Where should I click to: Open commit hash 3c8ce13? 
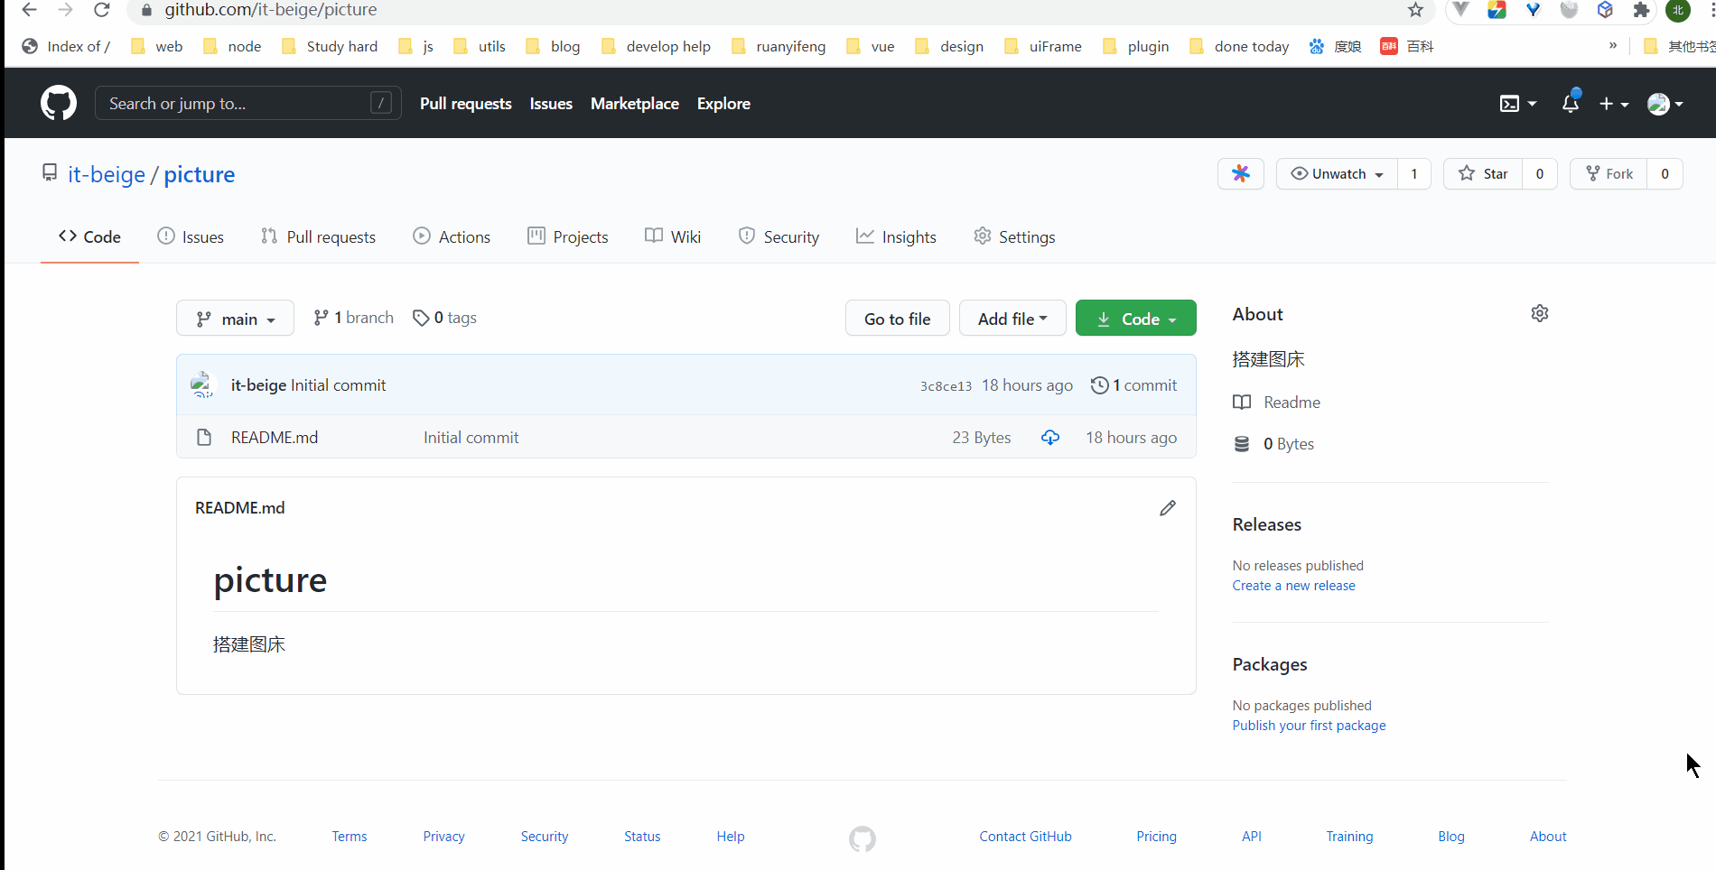pyautogui.click(x=946, y=386)
